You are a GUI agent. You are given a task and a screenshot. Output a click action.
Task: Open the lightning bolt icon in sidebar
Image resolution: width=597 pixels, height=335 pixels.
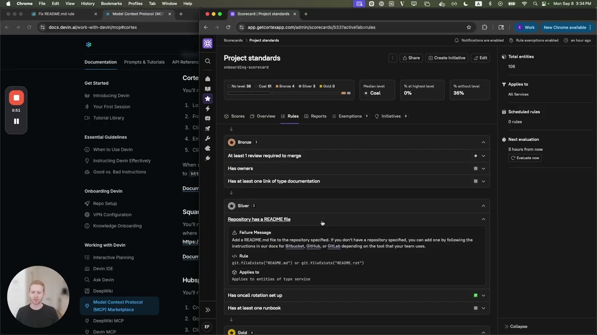[x=208, y=108]
